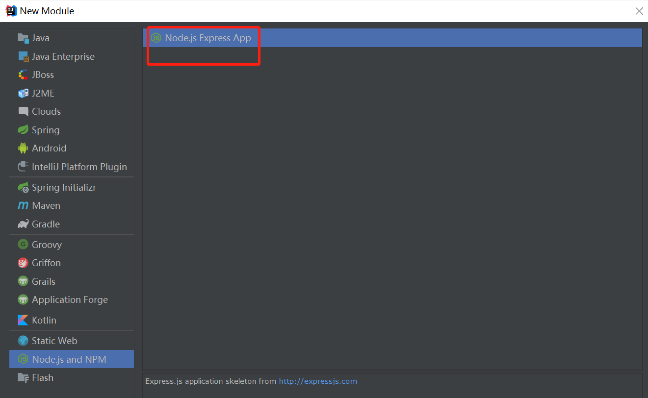Select Griffon module type
The width and height of the screenshot is (648, 398).
72,263
